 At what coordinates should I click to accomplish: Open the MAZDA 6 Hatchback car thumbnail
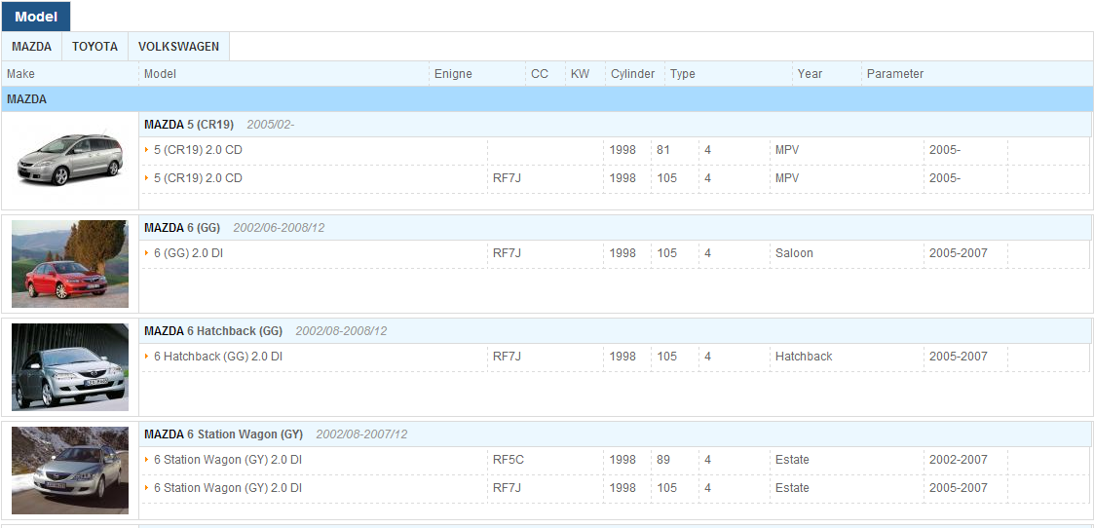pos(70,367)
